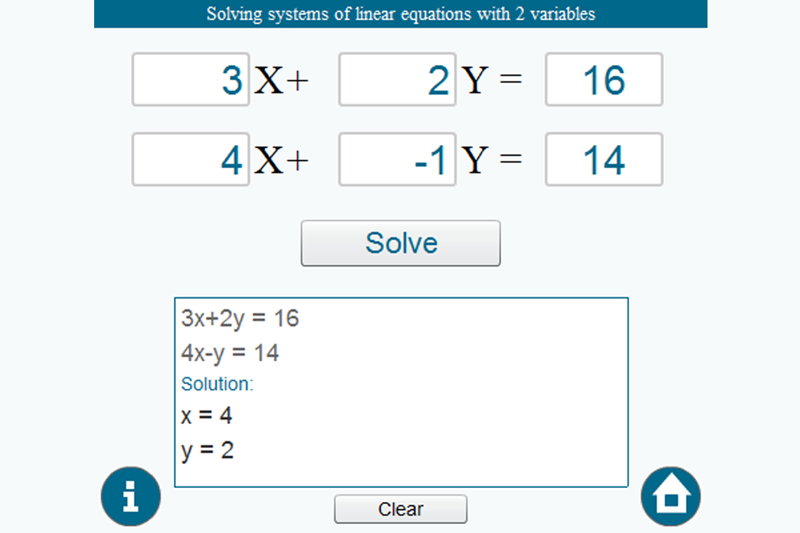Click the 'Y =' label in the first equation
The width and height of the screenshot is (800, 533).
(492, 81)
